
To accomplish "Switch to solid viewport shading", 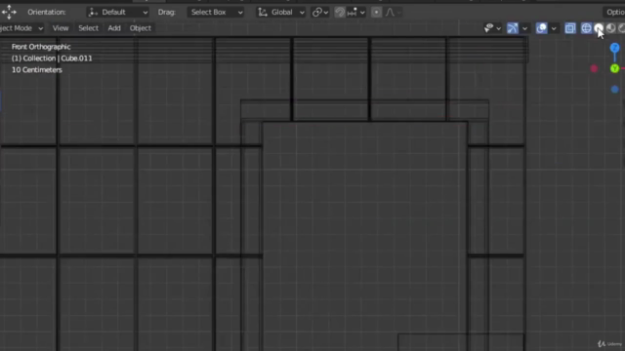I will click(x=599, y=28).
